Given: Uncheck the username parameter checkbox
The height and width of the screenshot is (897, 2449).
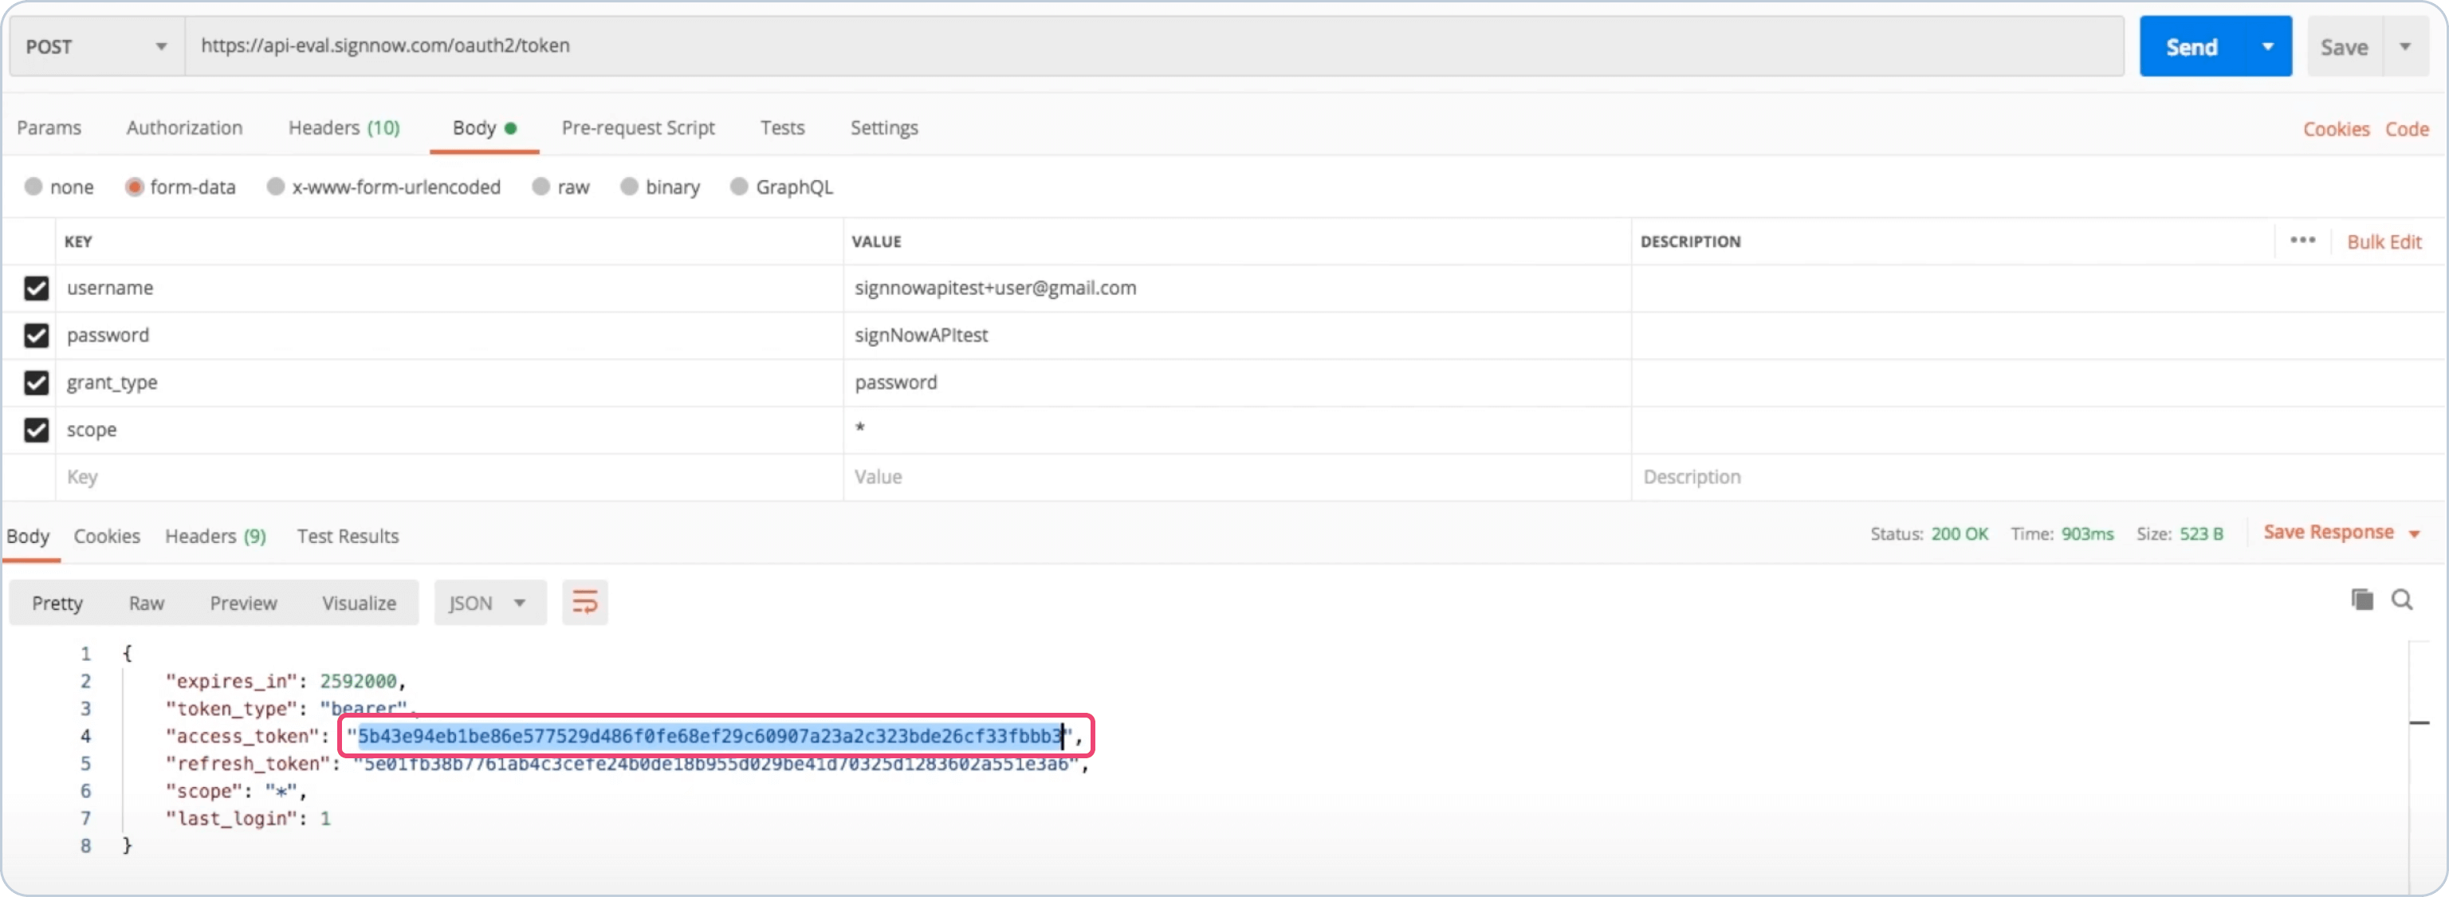Looking at the screenshot, I should coord(36,287).
